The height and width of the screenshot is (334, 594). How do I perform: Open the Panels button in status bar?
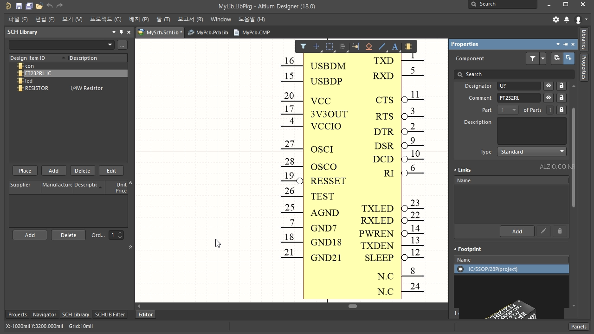[x=579, y=327]
